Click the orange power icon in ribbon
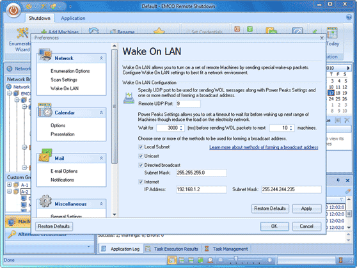This screenshot has width=357, height=268. 237,29
